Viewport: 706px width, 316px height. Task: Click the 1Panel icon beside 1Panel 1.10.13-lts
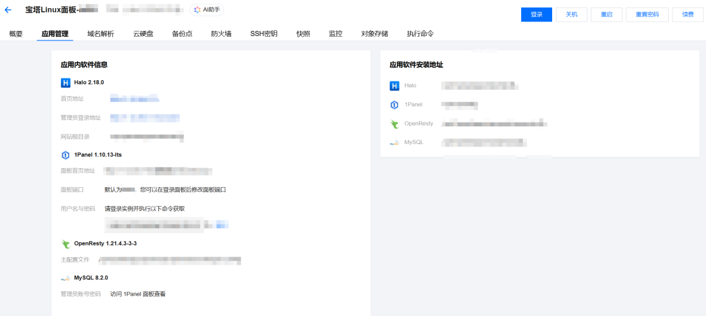click(65, 155)
